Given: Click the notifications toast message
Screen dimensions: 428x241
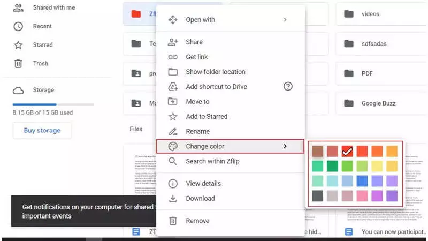Looking at the screenshot, I should point(84,211).
